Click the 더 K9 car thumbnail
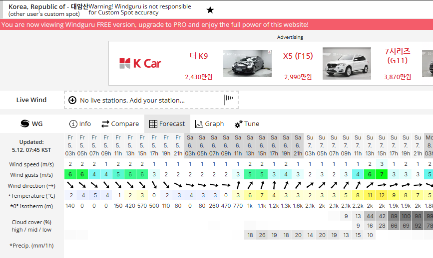The image size is (433, 258). 247,63
